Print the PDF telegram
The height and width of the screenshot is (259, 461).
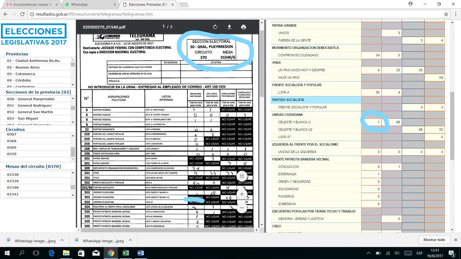coord(243,27)
